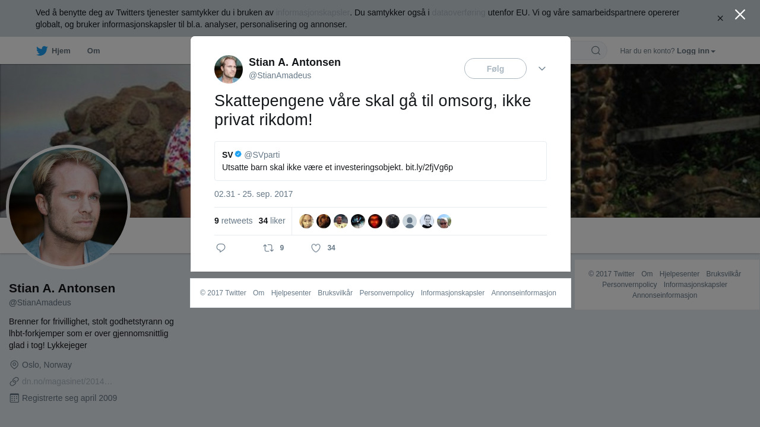The image size is (760, 427).
Task: View the 9 retweets list
Action: coord(233,221)
